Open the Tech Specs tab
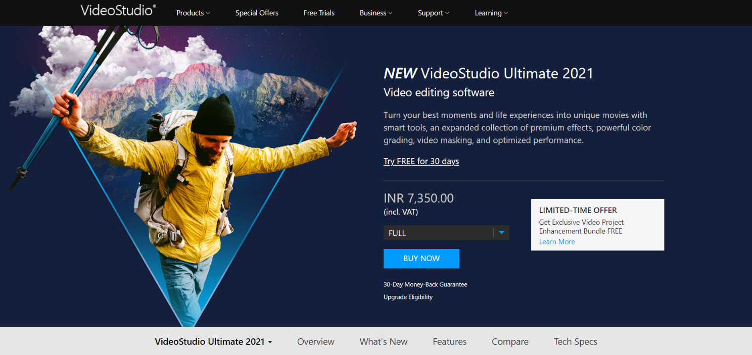Image resolution: width=752 pixels, height=355 pixels. tap(575, 341)
